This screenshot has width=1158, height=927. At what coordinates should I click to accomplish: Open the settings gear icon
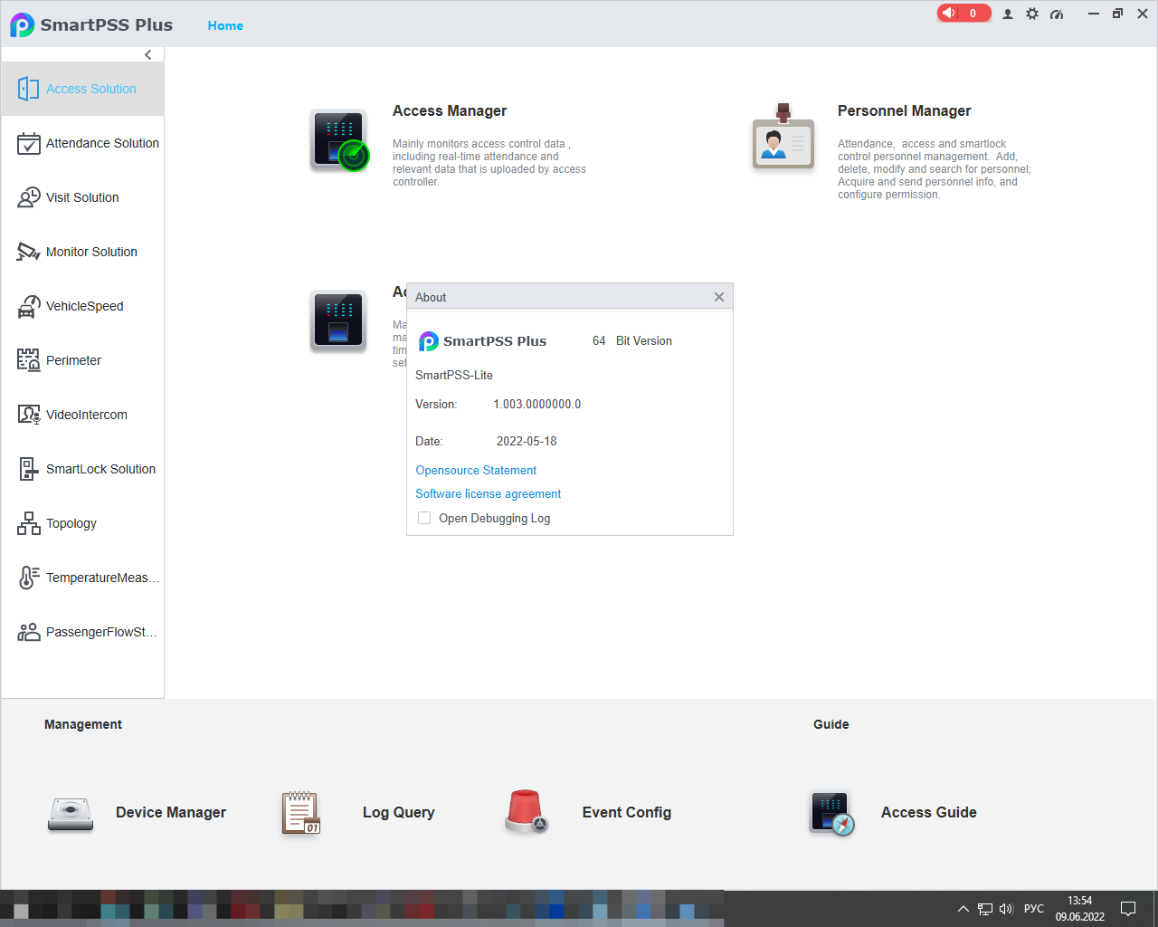(x=1032, y=14)
